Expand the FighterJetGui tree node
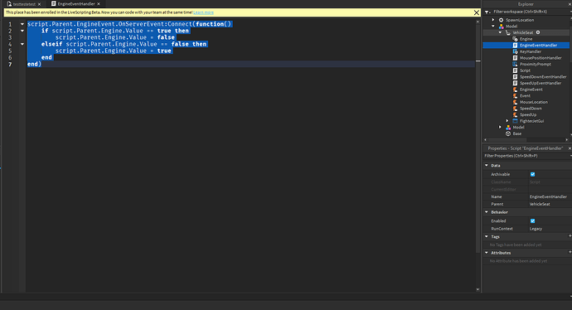Image resolution: width=572 pixels, height=310 pixels. 507,121
